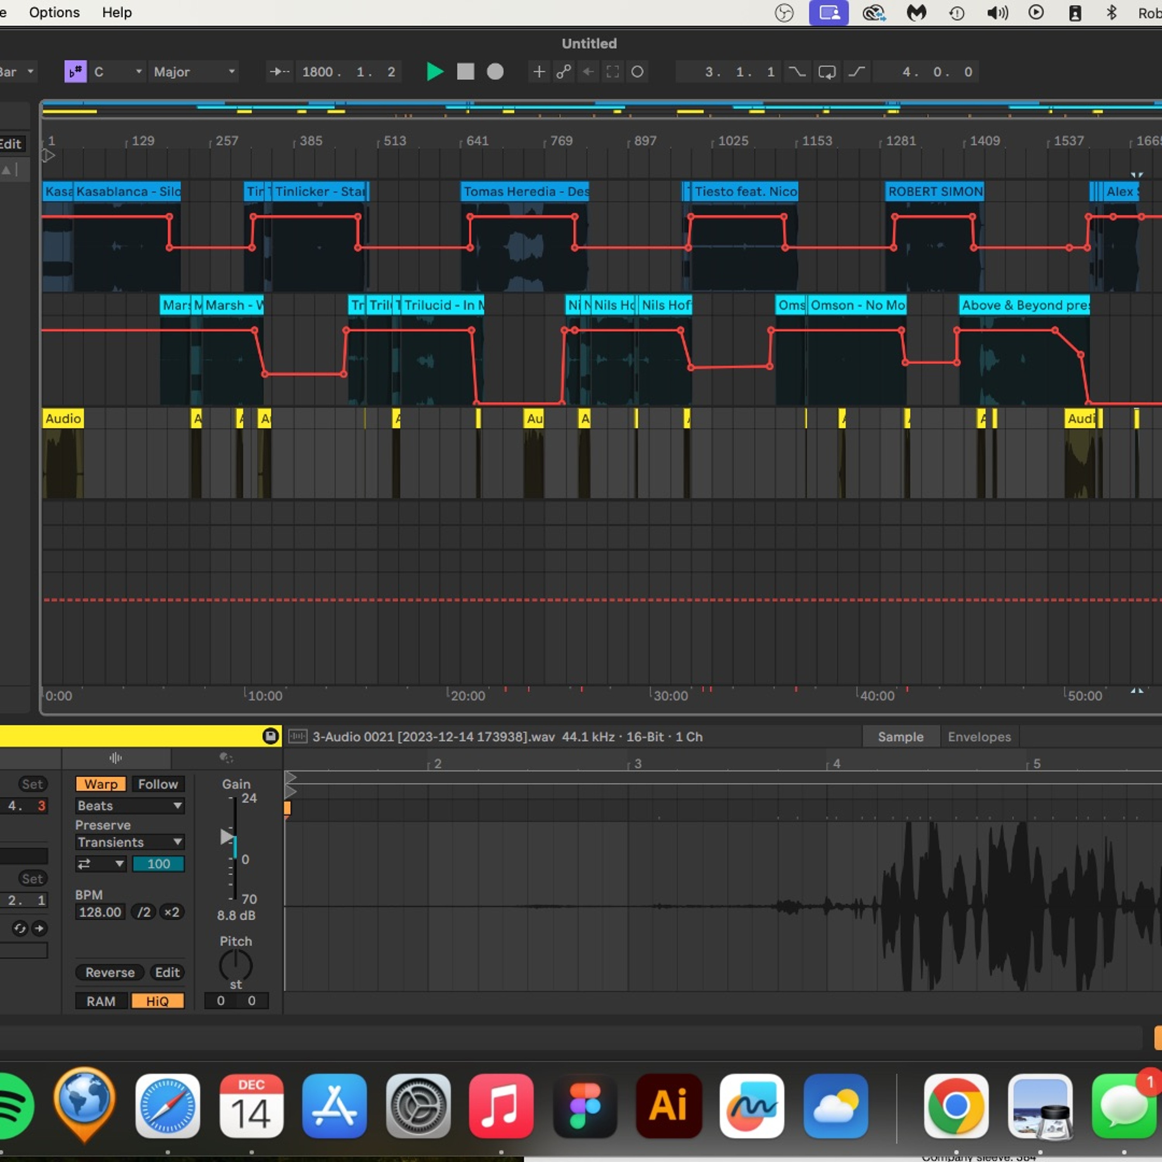This screenshot has height=1162, width=1162.
Task: Open the Help menu
Action: (117, 13)
